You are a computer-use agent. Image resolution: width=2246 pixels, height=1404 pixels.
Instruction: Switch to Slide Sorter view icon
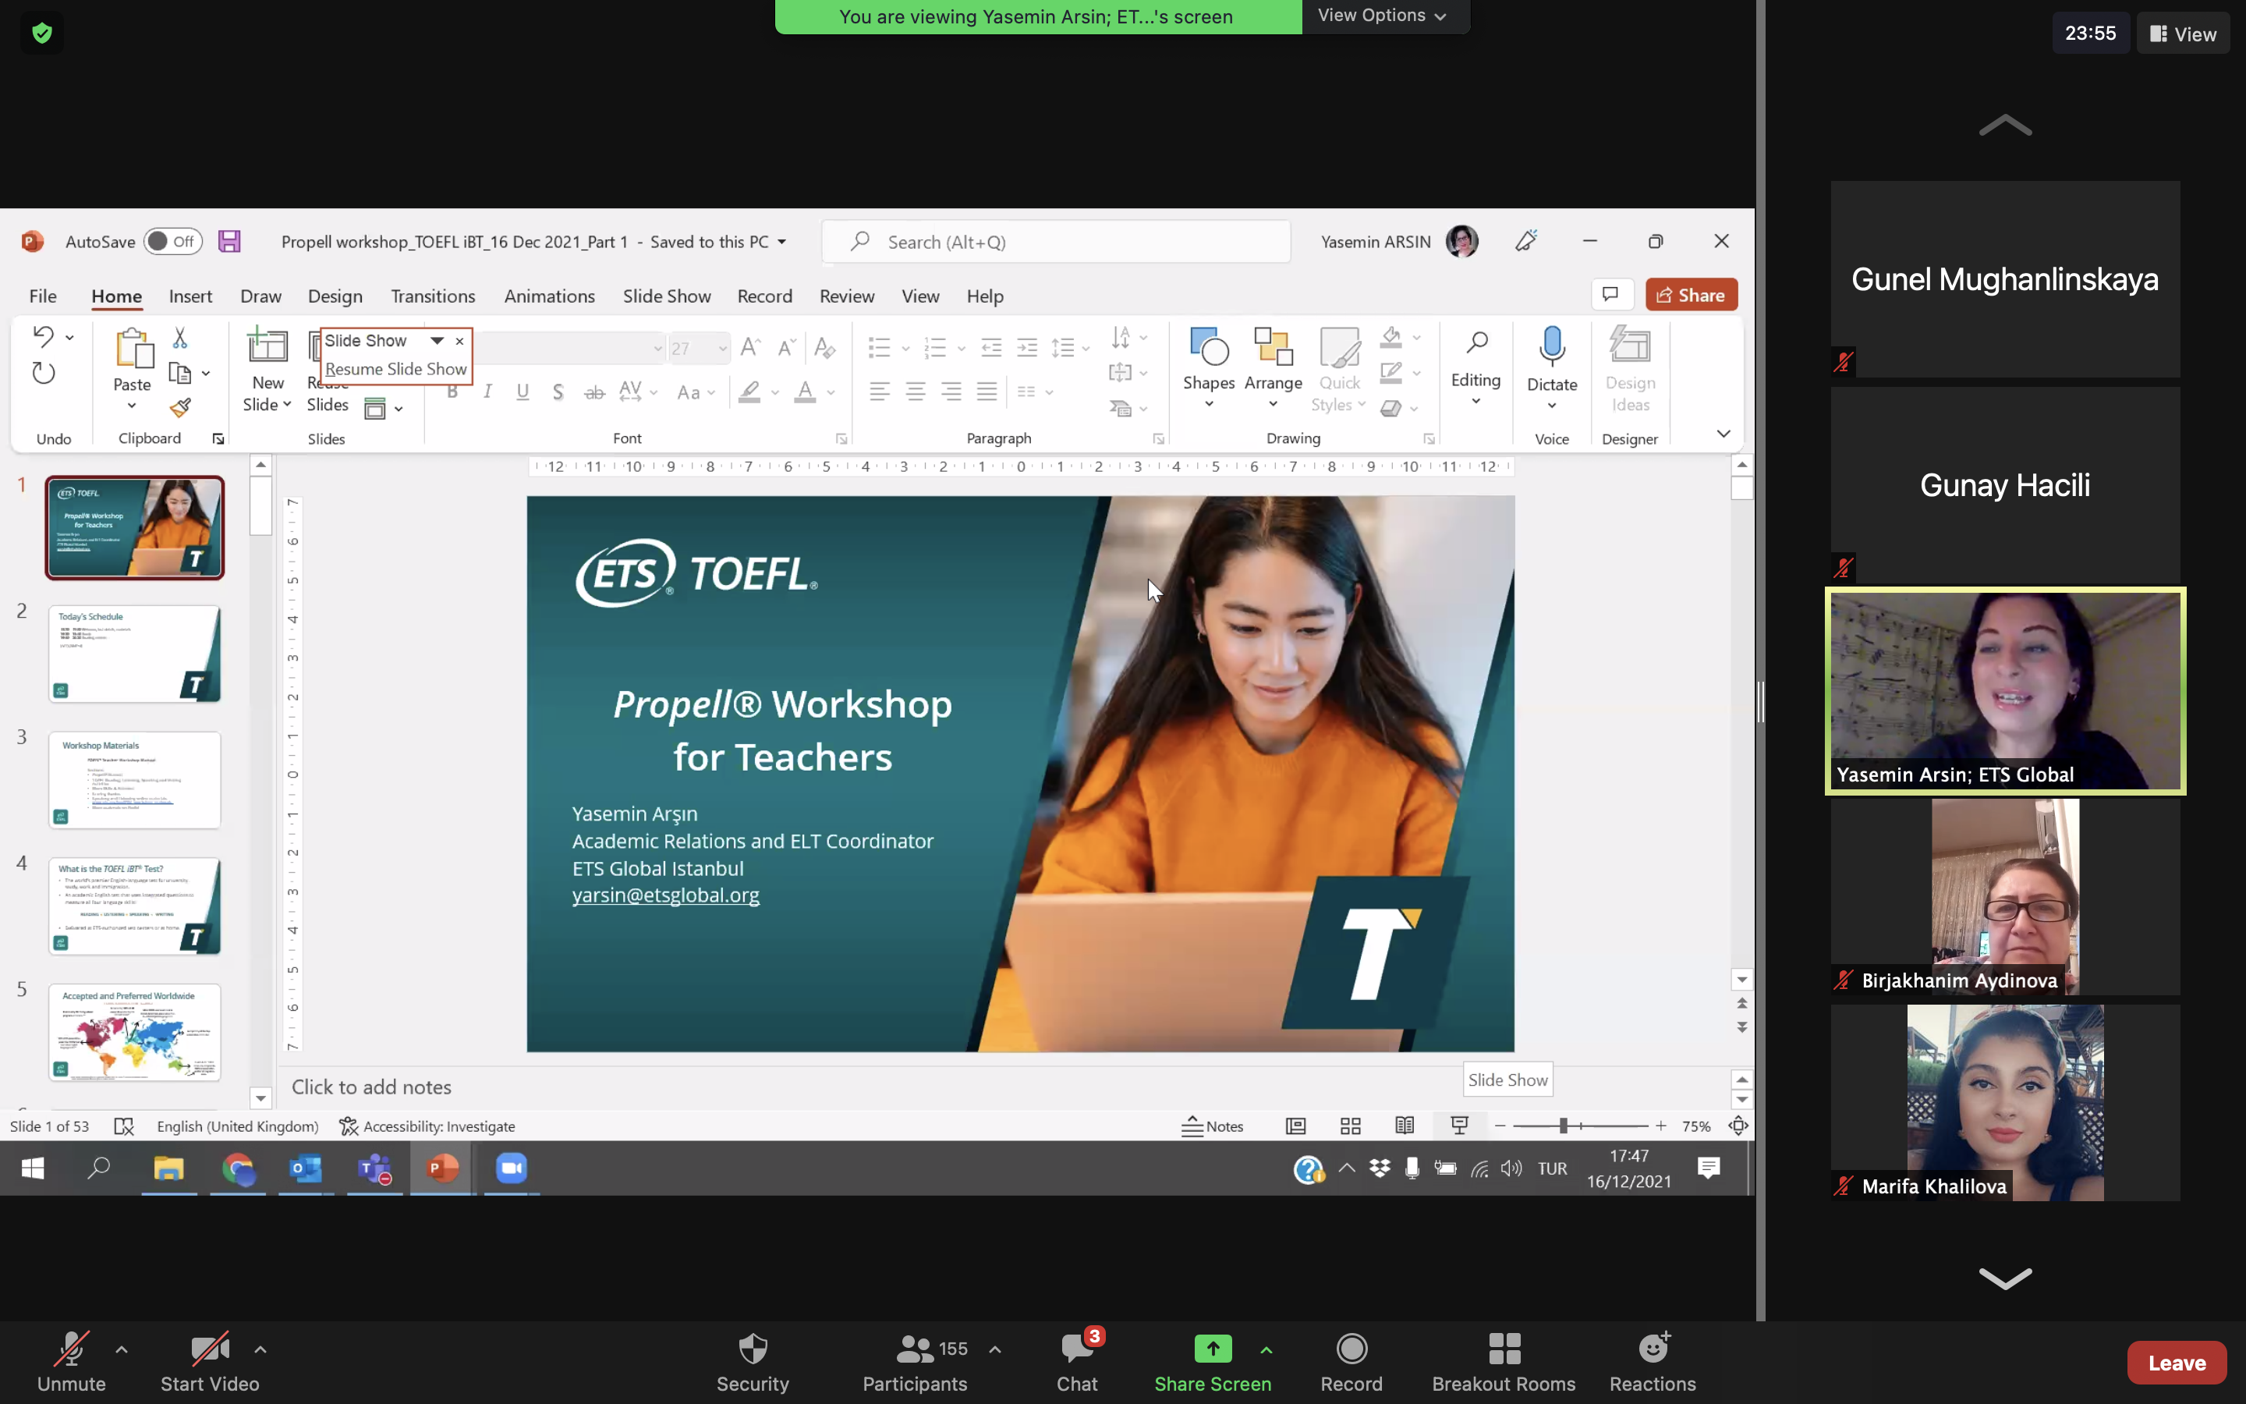tap(1351, 1126)
